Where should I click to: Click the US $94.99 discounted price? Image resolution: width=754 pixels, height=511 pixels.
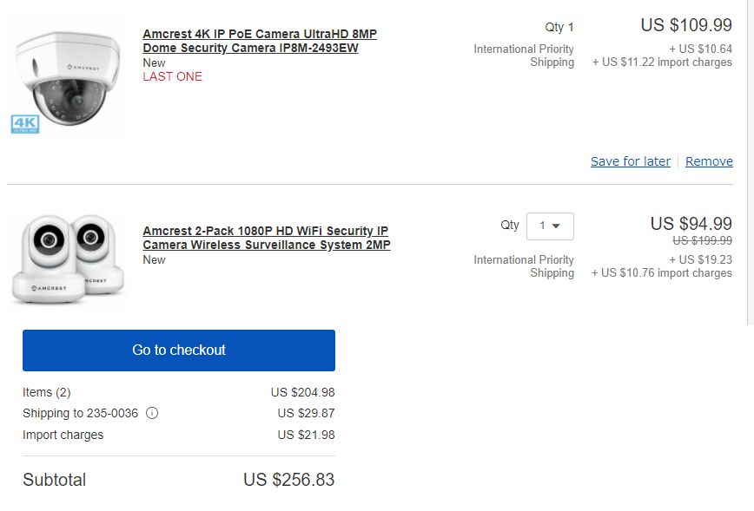click(x=691, y=224)
